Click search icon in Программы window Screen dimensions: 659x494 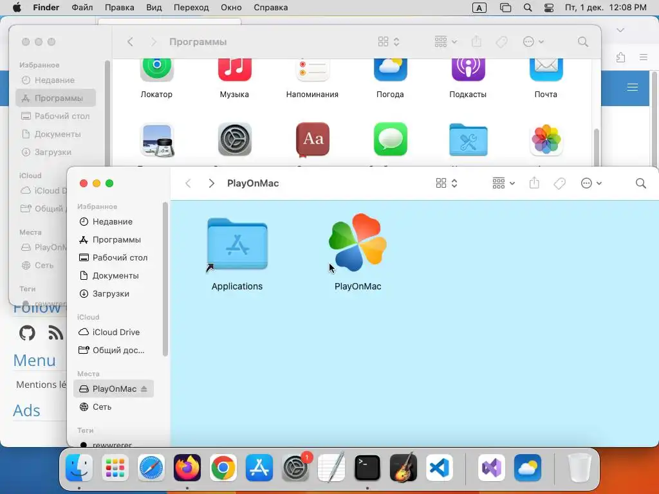[582, 42]
